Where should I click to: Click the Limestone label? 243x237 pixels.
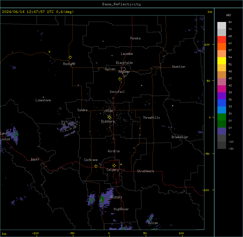click(43, 100)
